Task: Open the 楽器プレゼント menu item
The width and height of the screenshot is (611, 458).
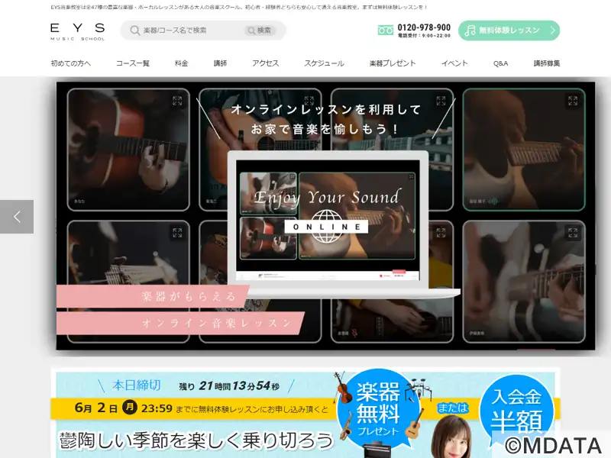Action: click(x=393, y=63)
